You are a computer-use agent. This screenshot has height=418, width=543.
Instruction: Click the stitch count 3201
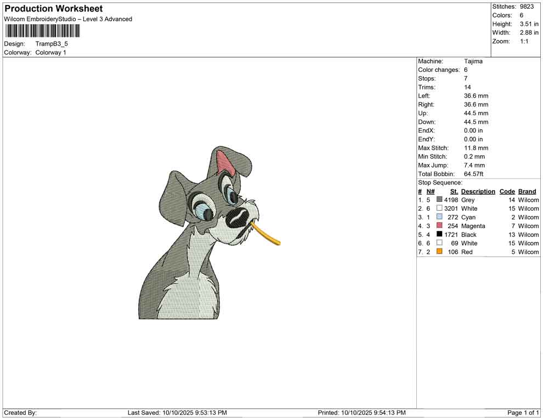[x=451, y=208]
